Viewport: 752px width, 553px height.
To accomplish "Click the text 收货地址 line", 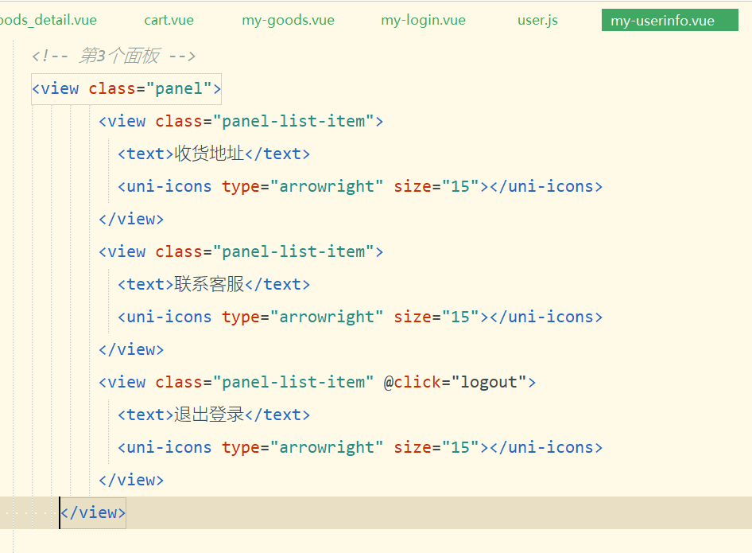I will (214, 154).
